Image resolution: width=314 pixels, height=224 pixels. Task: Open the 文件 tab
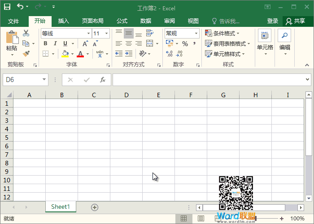pos(13,21)
